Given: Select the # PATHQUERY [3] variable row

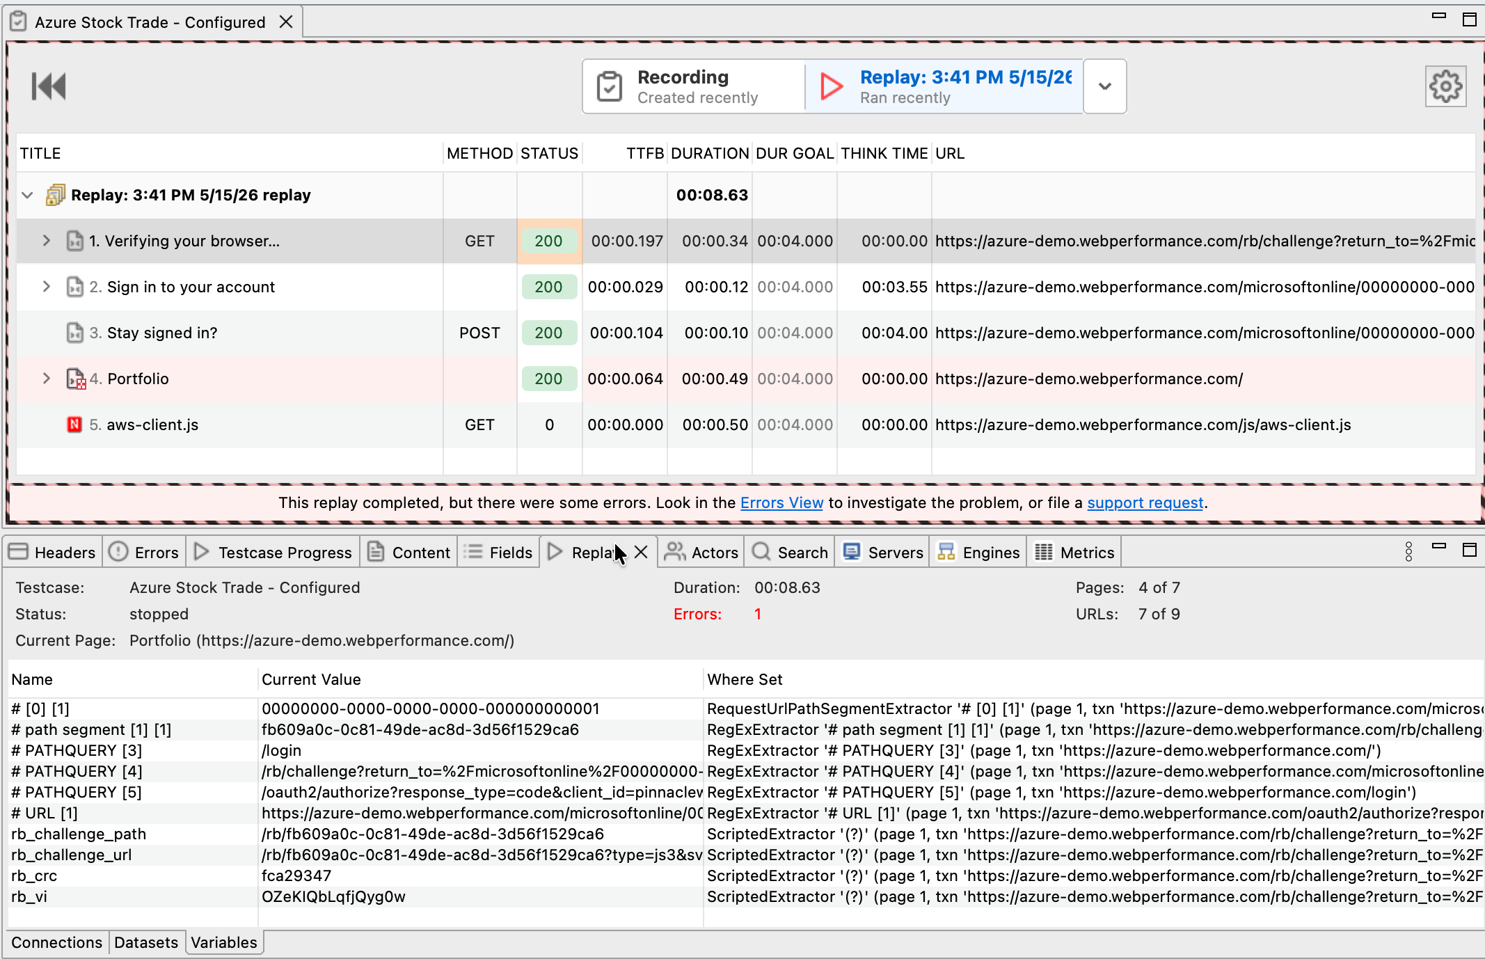Looking at the screenshot, I should click(x=746, y=750).
